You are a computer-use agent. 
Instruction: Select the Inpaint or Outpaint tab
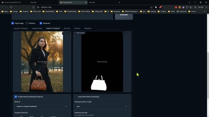coord(53,28)
